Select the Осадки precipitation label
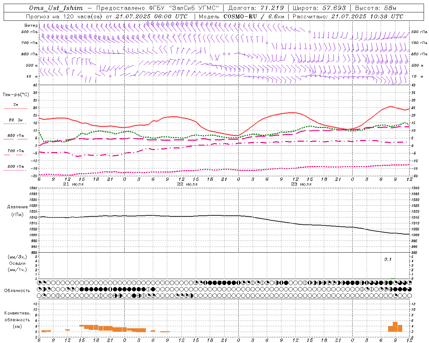Viewport: 429px width, 343px height. (17, 263)
